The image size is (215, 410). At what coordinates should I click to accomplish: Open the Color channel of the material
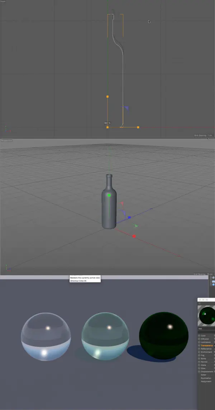203,336
